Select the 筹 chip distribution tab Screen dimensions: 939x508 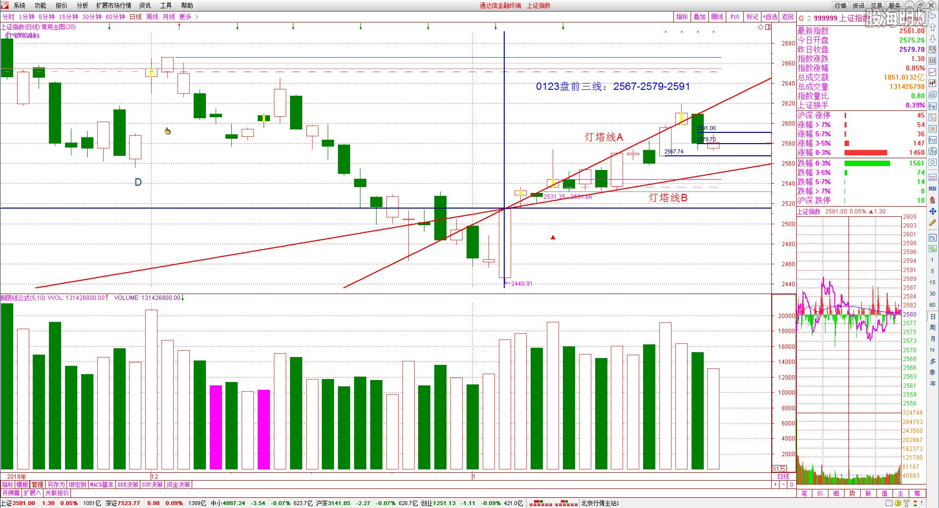click(917, 493)
